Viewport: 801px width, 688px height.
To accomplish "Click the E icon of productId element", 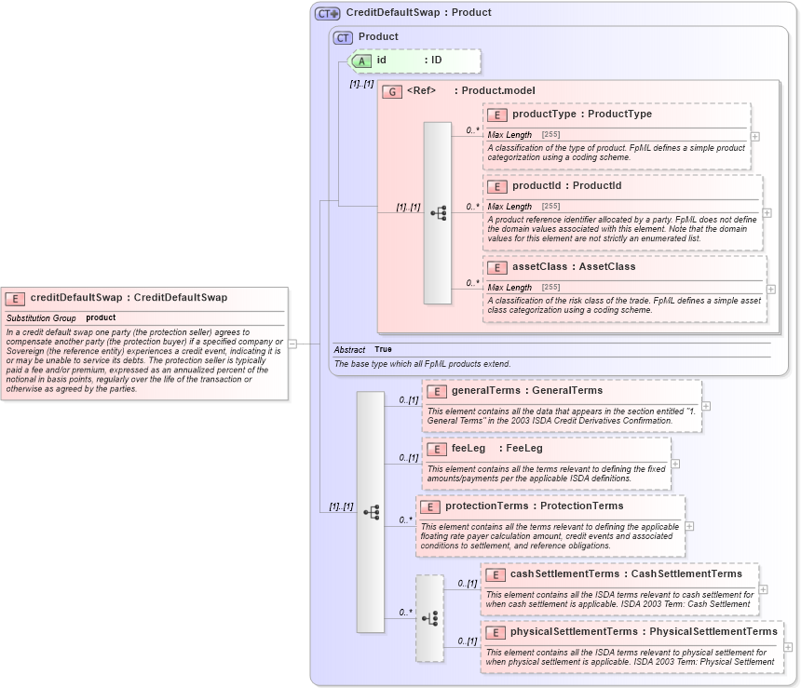I will (x=496, y=186).
